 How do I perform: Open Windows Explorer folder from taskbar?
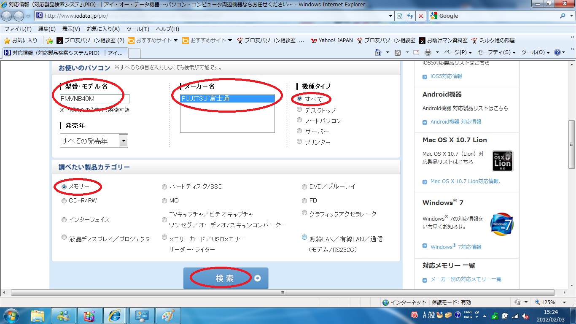38,316
